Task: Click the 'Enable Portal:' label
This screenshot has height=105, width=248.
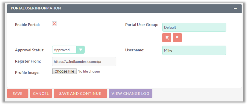Action: click(27, 25)
